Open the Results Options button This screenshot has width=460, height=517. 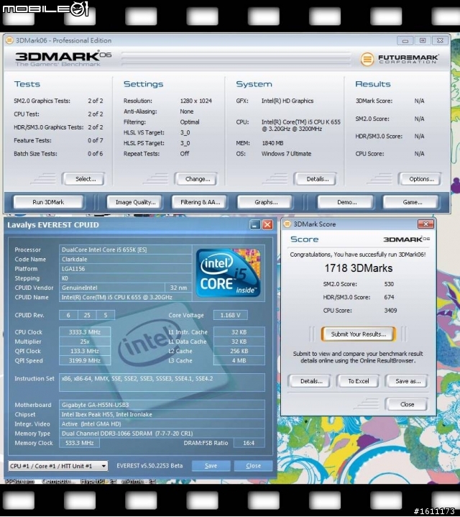tap(420, 179)
